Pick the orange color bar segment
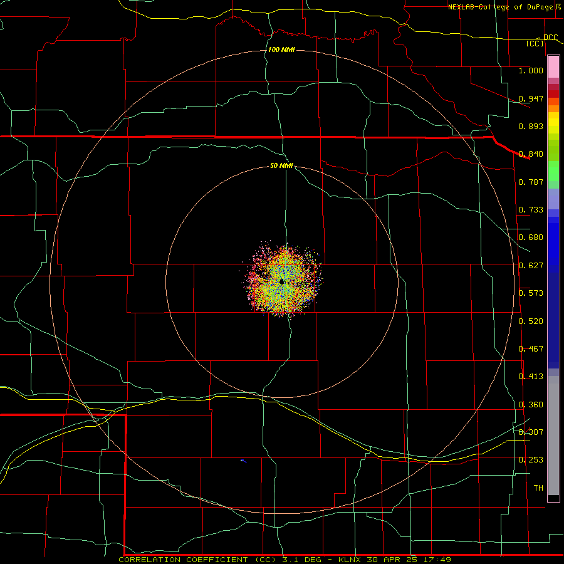 (x=553, y=108)
